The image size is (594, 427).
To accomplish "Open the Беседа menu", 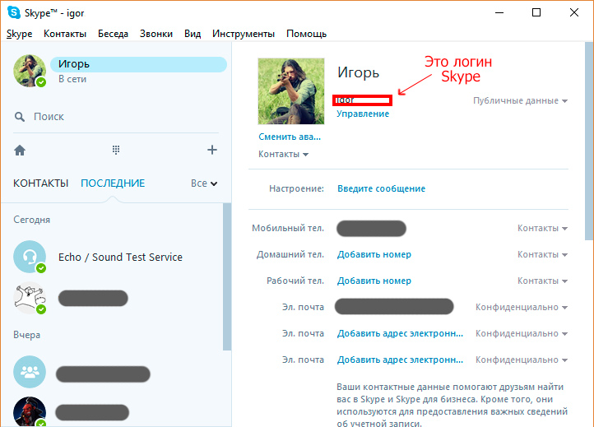I will click(x=113, y=34).
